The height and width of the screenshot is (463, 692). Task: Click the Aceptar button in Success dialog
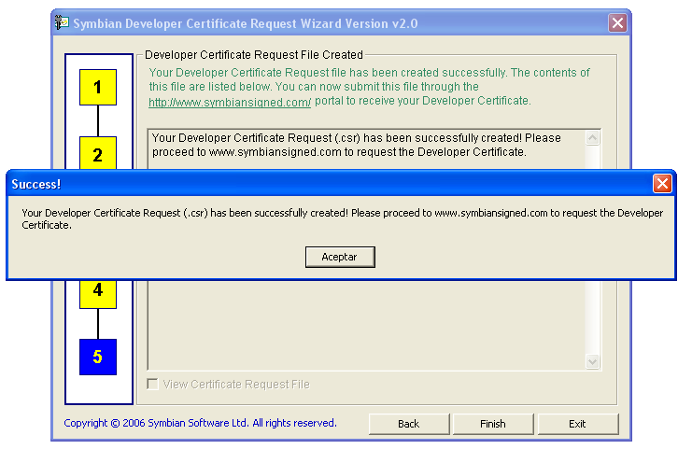pos(340,257)
